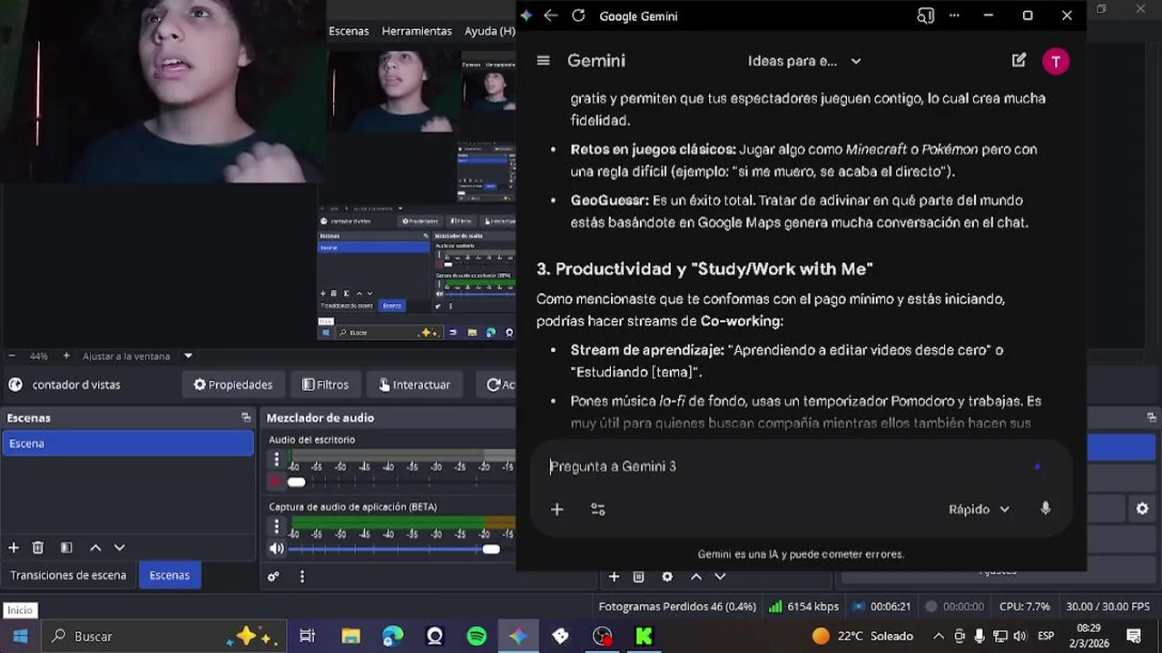Screen dimensions: 1162x653
Task: Open the Herramientas menu in OBS
Action: (417, 31)
